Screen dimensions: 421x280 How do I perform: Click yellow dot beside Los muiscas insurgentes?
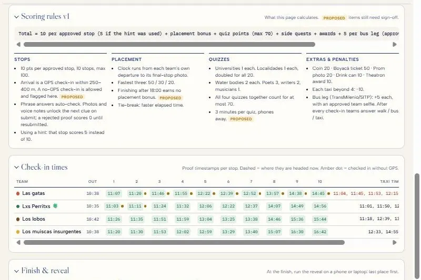click(x=18, y=232)
